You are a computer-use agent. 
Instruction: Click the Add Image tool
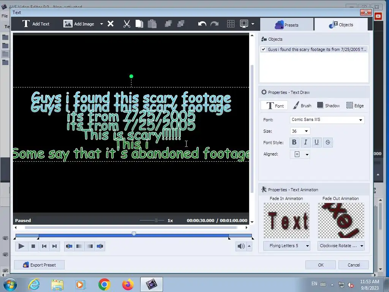79,24
